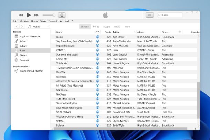Image resolution: width=210 pixels, height=140 pixels.
Task: Toggle the Artista column sort arrow
Action: pyautogui.click(x=135, y=32)
